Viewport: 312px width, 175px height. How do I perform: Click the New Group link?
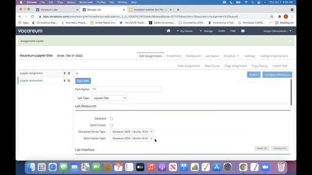point(212,66)
